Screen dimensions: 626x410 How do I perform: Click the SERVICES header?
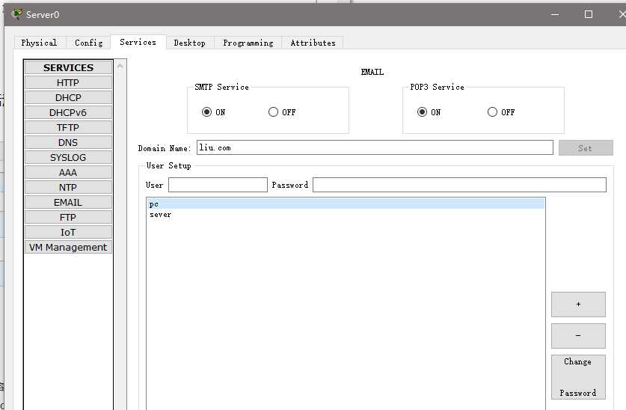pos(68,68)
